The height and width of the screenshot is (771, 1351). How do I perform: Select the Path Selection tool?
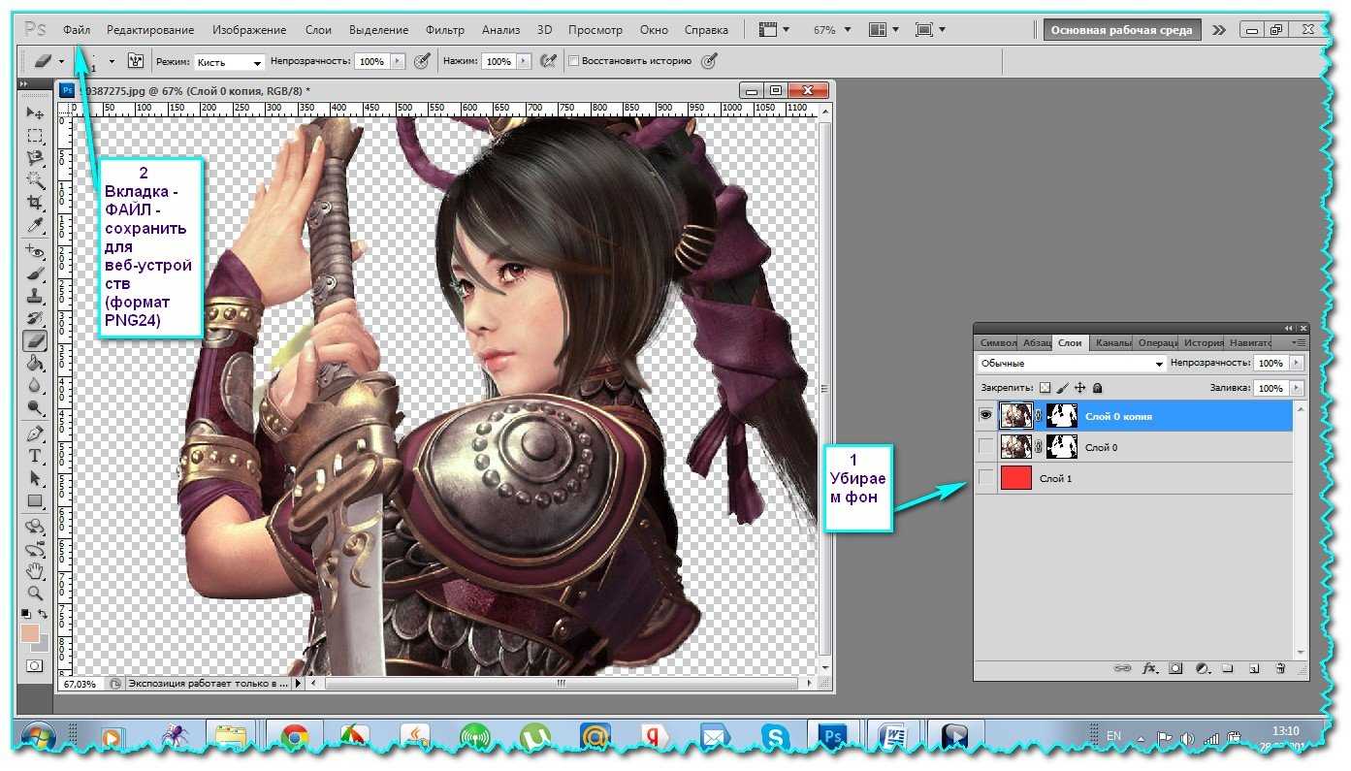point(35,478)
